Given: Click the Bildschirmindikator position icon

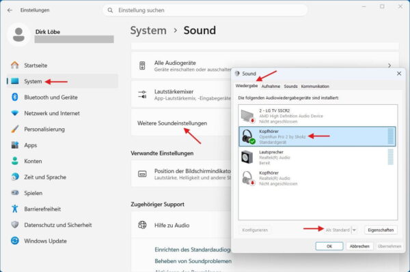Looking at the screenshot, I should click(142, 174).
